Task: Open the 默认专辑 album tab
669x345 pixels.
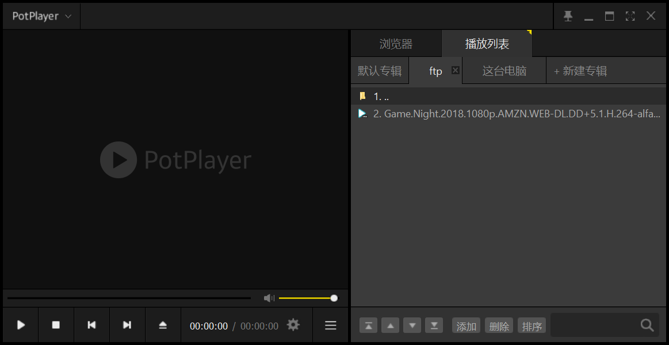Action: pos(380,71)
